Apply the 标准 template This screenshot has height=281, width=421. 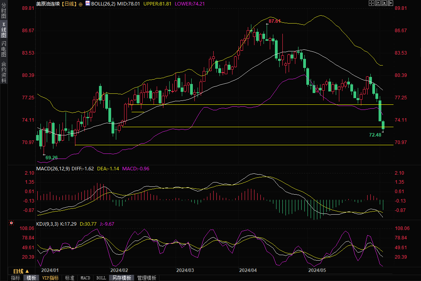coord(70,278)
